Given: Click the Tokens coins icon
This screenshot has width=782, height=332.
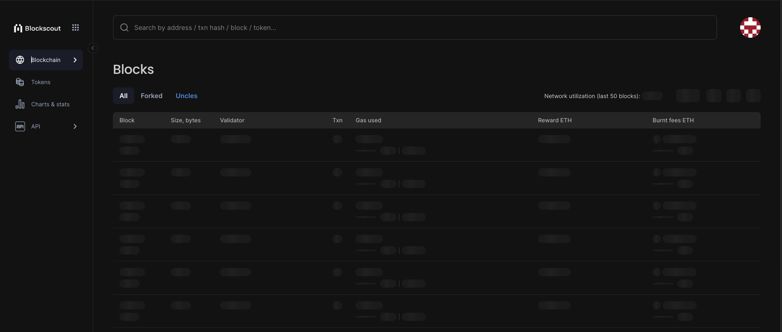Looking at the screenshot, I should (20, 82).
